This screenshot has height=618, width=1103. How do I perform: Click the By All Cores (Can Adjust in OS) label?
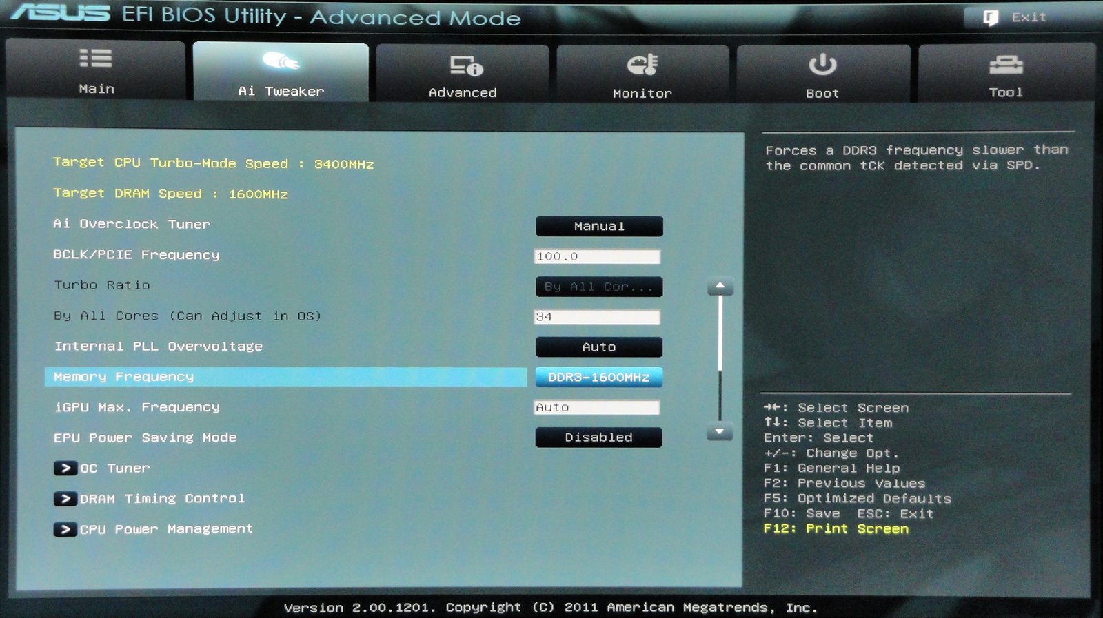[188, 316]
